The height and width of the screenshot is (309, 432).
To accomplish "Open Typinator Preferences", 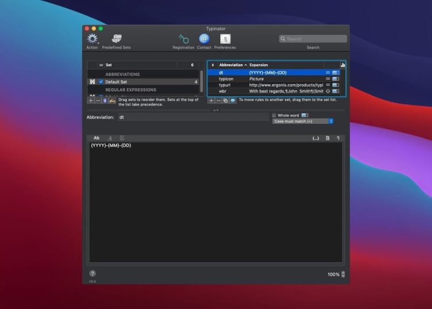I will click(225, 39).
